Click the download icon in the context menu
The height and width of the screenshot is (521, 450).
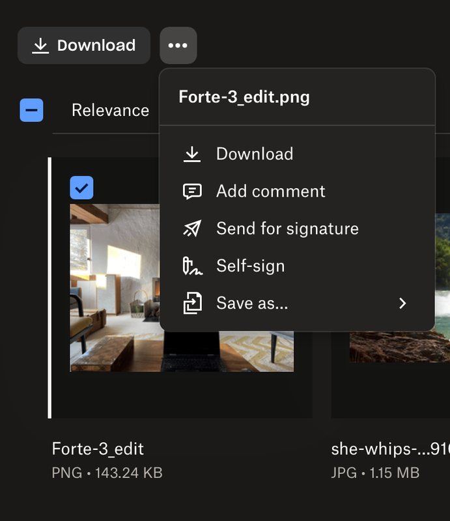tap(192, 154)
